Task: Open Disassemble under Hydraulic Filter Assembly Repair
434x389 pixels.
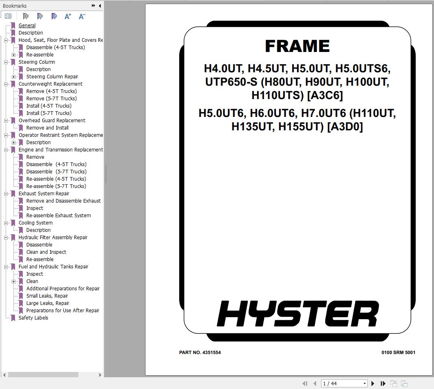Action: (x=39, y=245)
